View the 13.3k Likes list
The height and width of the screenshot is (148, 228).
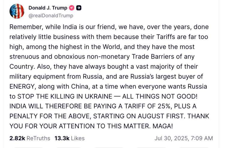tap(70, 138)
